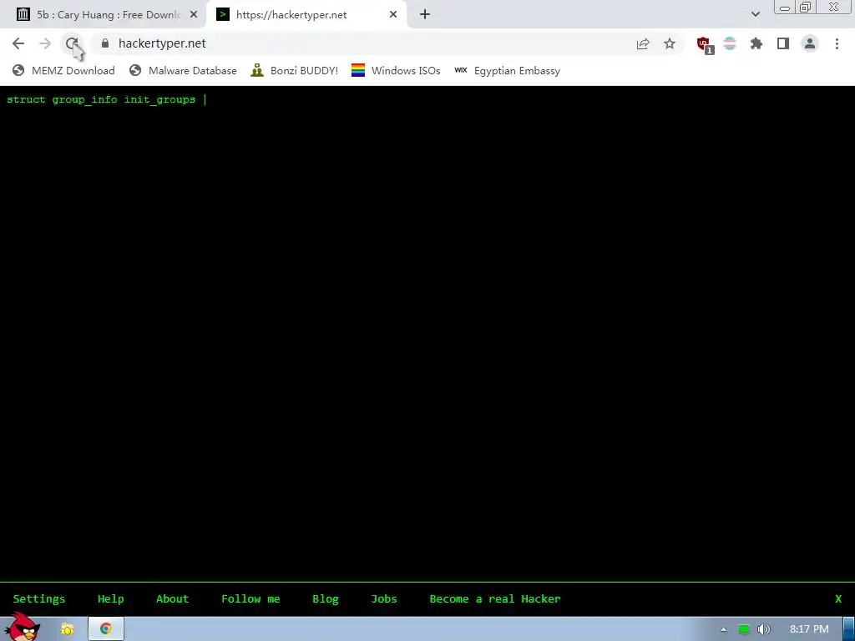Go back to the previous page
Viewport: 855px width, 641px height.
tap(18, 43)
